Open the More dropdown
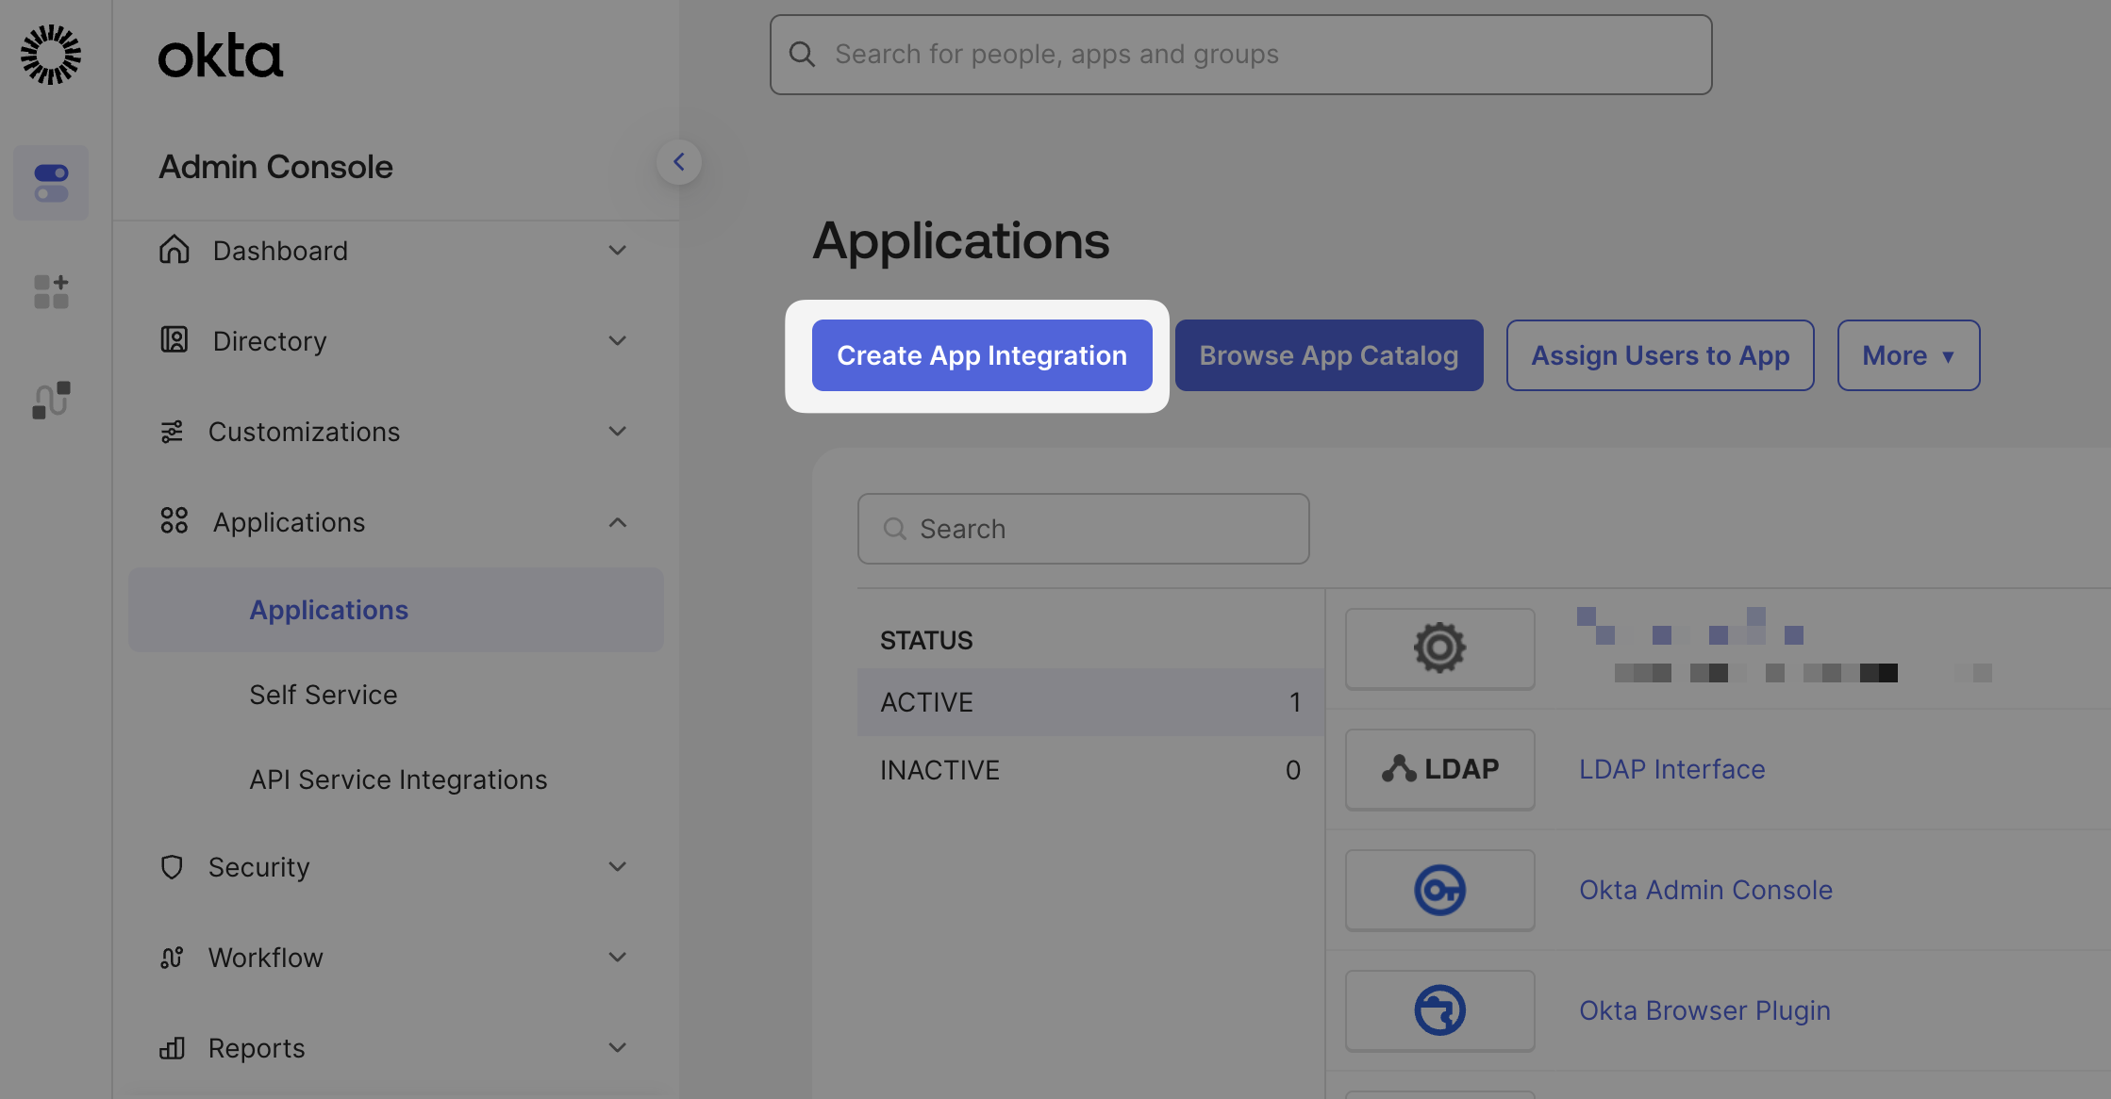 (x=1907, y=355)
